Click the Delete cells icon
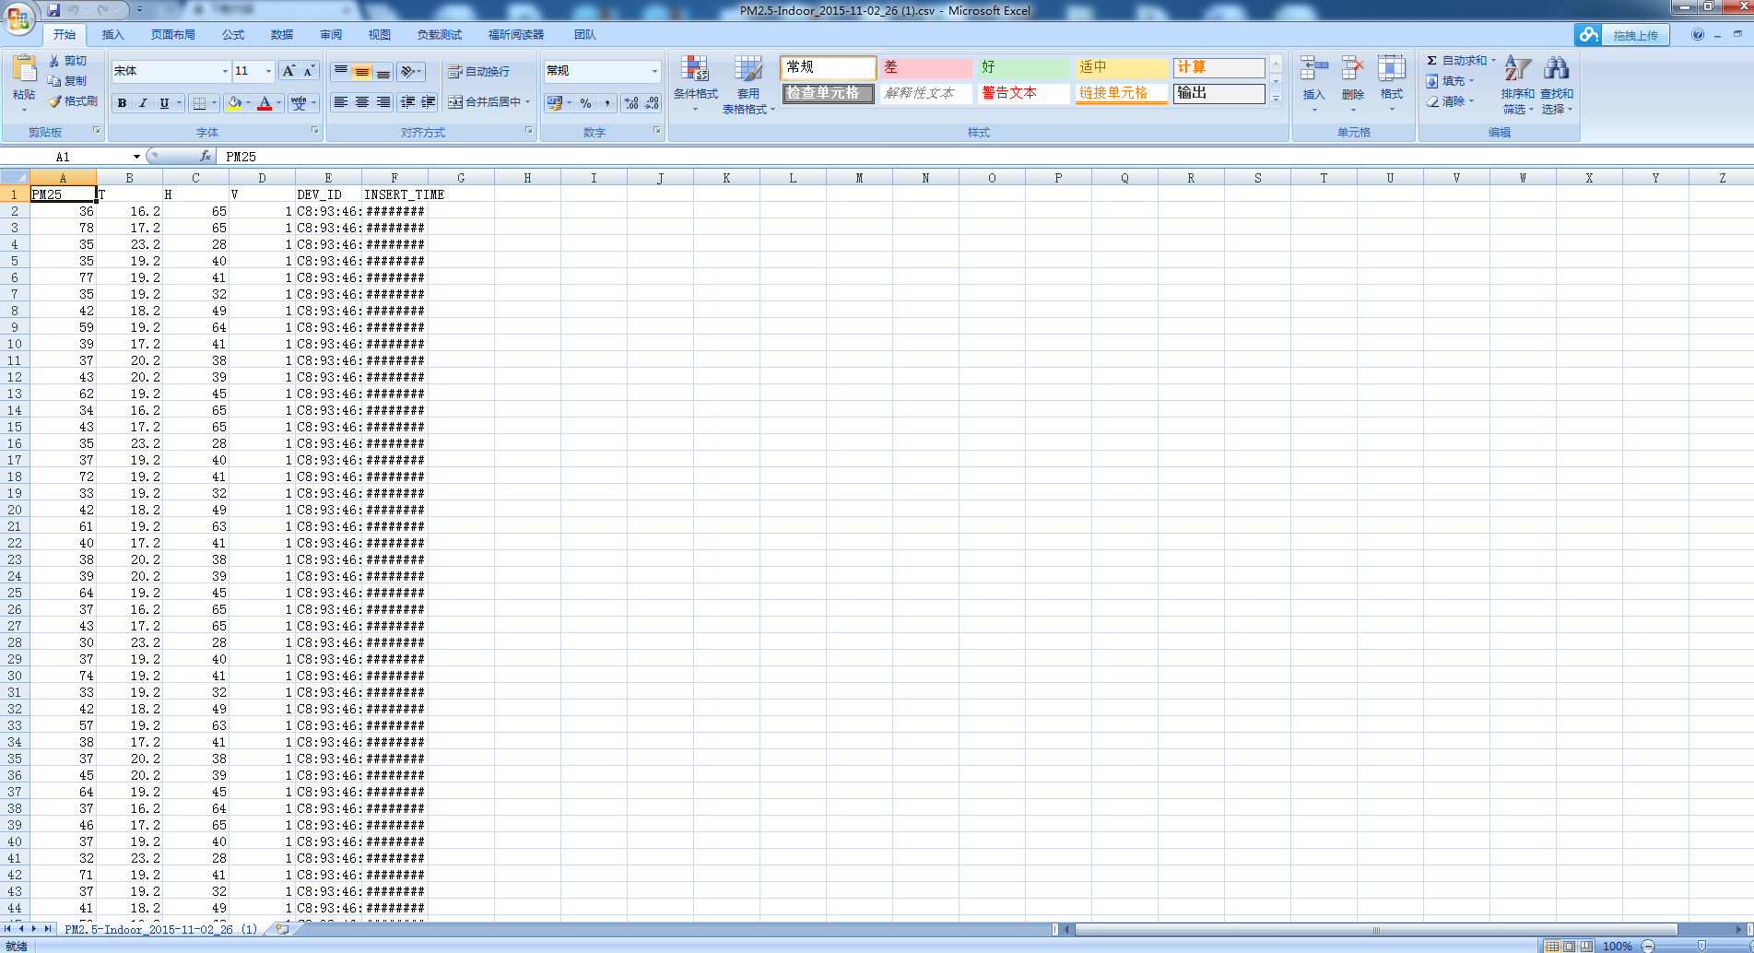1754x953 pixels. [1352, 70]
